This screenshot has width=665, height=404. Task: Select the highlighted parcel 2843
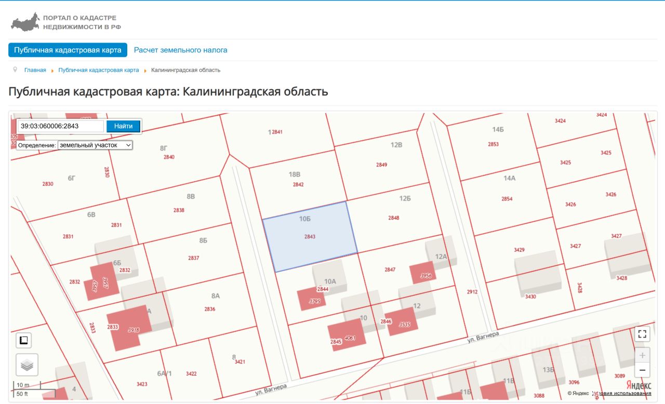point(310,237)
